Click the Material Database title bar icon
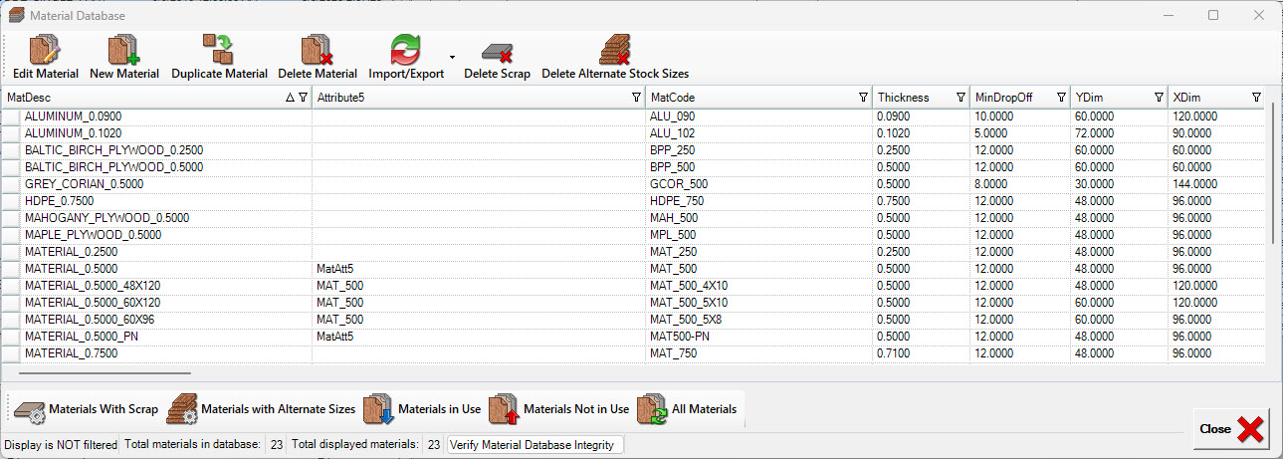The image size is (1283, 459). pos(16,15)
